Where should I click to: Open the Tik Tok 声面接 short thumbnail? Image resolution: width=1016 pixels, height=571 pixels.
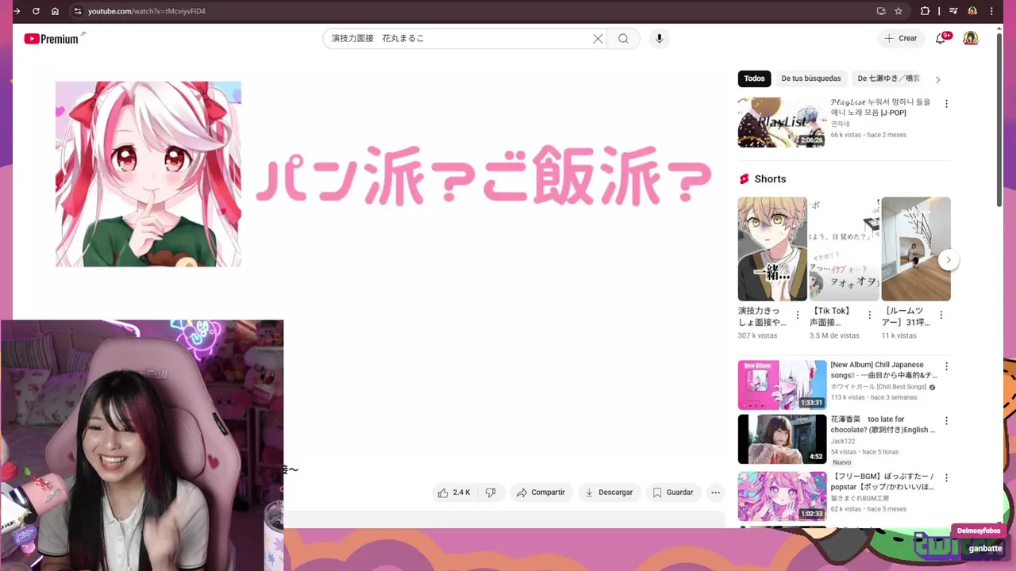[x=845, y=249]
